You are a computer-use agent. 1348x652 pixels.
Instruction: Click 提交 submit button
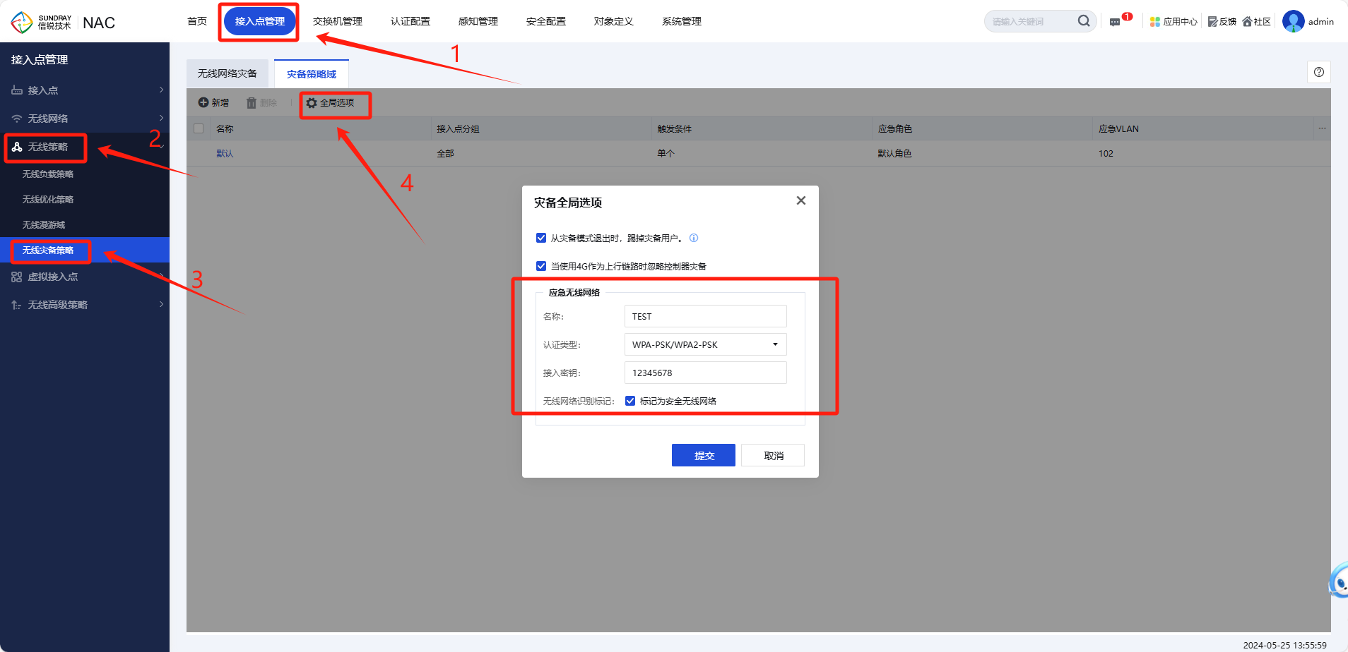tap(704, 455)
